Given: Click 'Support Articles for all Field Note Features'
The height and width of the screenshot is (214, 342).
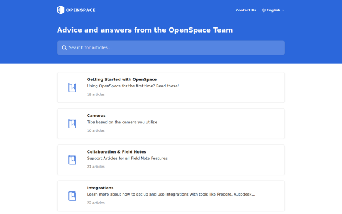Looking at the screenshot, I should tap(127, 158).
